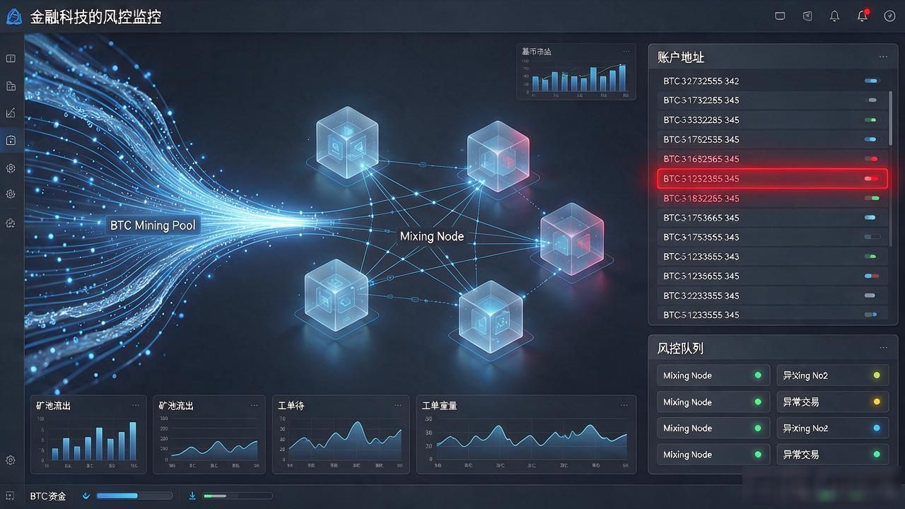Viewport: 905px width, 509px height.
Task: Click the screen display icon in header
Action: 780,16
